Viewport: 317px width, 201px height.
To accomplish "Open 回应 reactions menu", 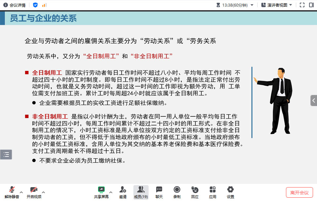I will [x=195, y=192].
